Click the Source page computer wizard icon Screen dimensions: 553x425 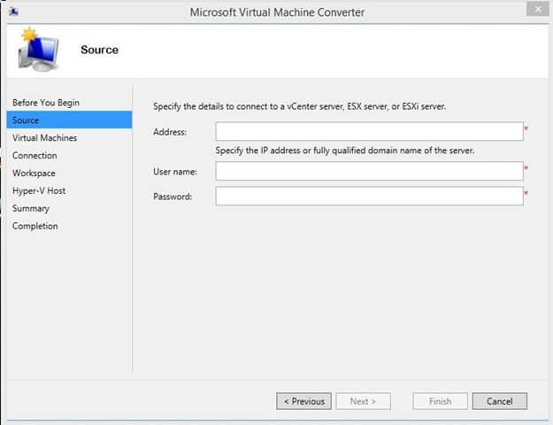point(38,50)
